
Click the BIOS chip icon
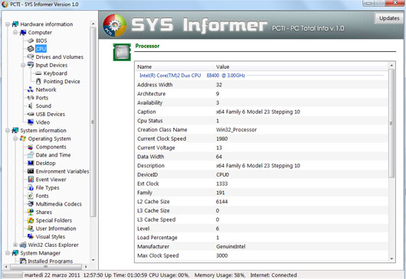tap(31, 41)
